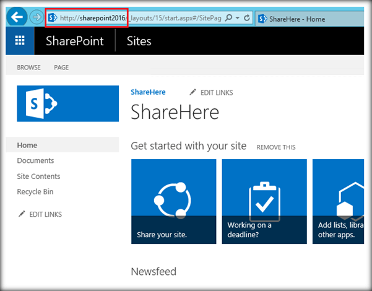372x291 pixels.
Task: Open Documents in the left navigation
Action: pos(35,160)
